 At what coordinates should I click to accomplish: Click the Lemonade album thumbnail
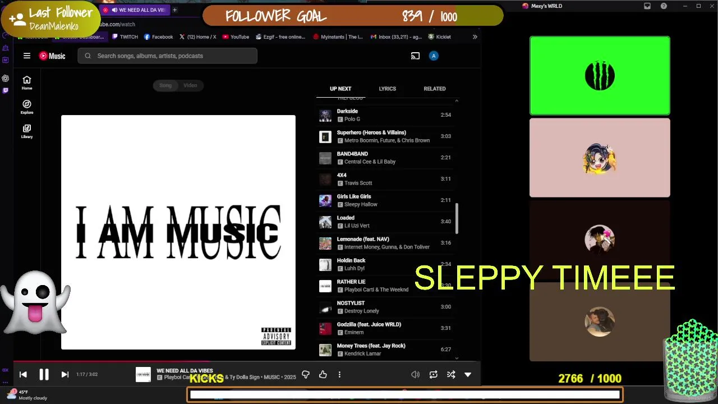coord(325,244)
